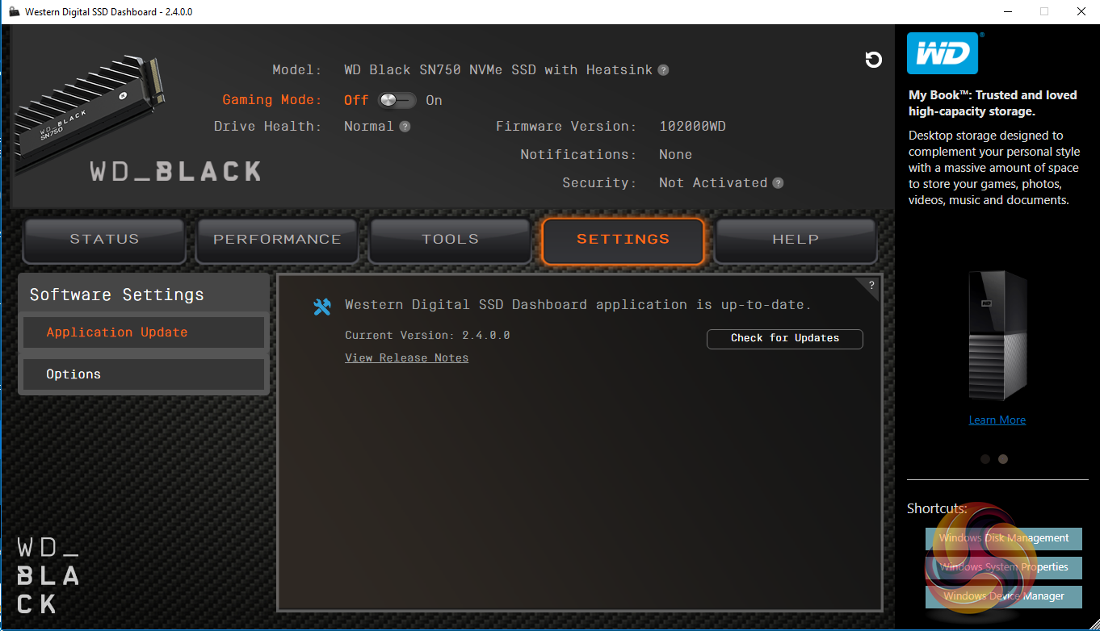Click the app icon in the title bar
Screen dimensions: 1100x631
pos(14,12)
